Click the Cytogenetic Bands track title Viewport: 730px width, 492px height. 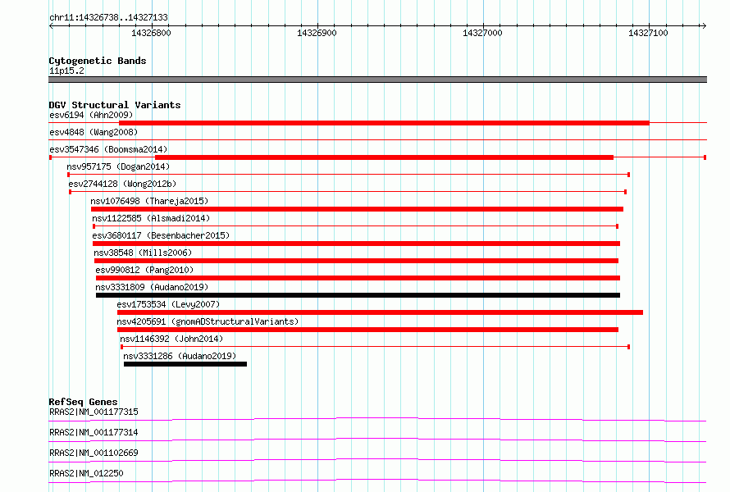point(98,61)
